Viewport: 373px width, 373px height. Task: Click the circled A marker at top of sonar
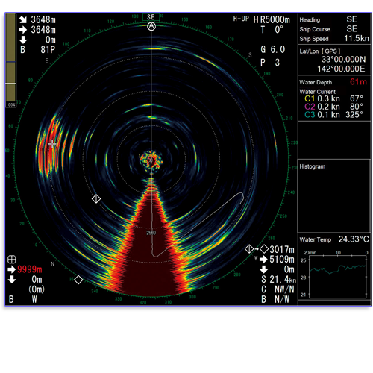[x=151, y=26]
